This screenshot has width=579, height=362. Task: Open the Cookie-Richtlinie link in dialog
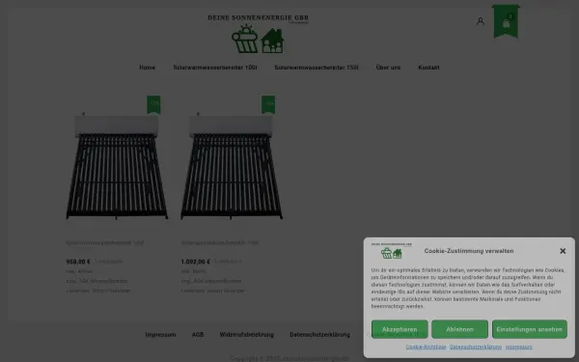pos(426,347)
